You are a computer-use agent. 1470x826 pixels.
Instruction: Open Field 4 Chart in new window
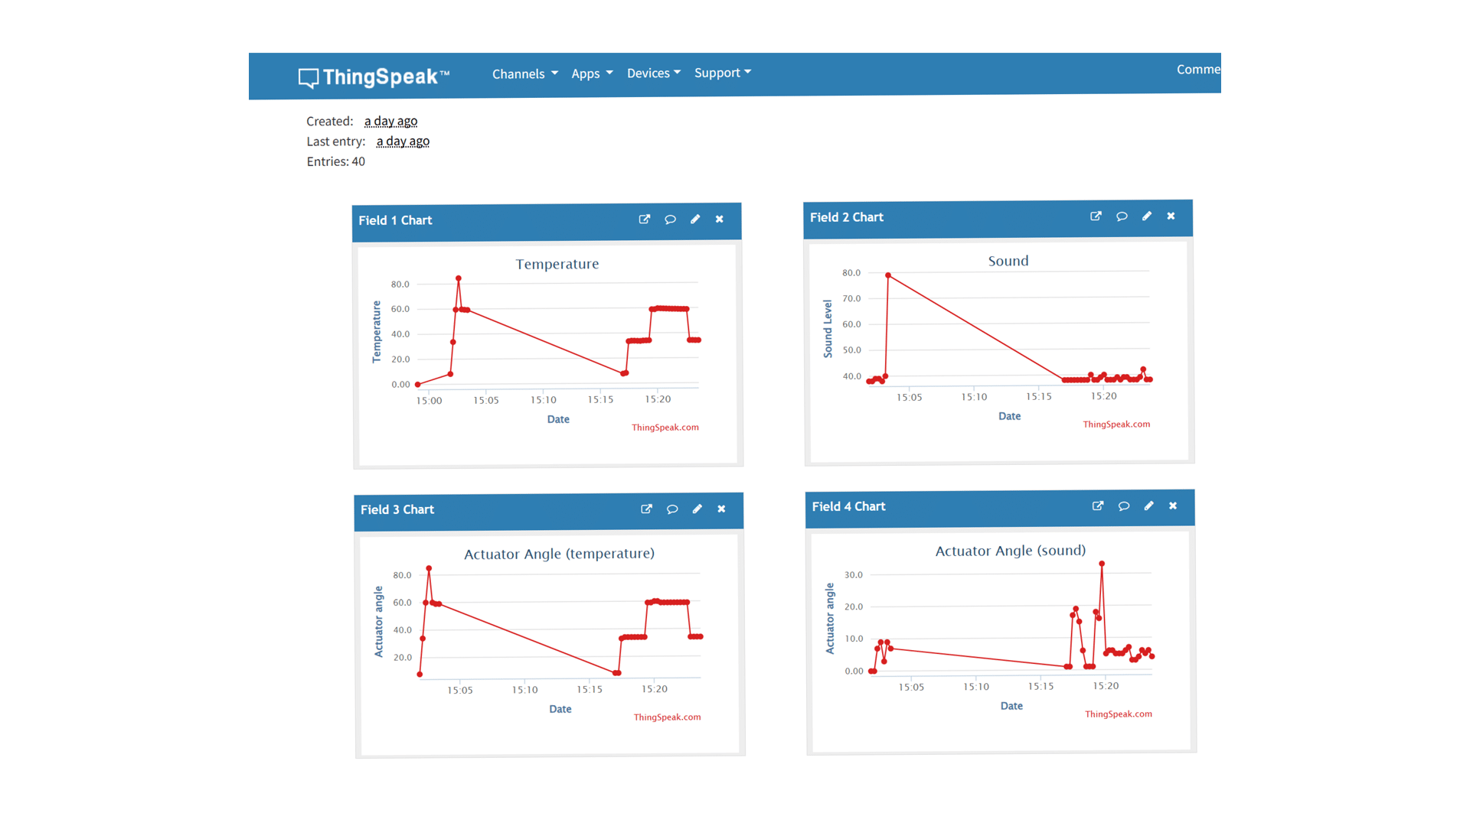coord(1098,506)
